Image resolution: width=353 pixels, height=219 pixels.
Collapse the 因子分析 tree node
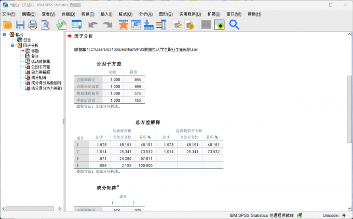[x=12, y=45]
